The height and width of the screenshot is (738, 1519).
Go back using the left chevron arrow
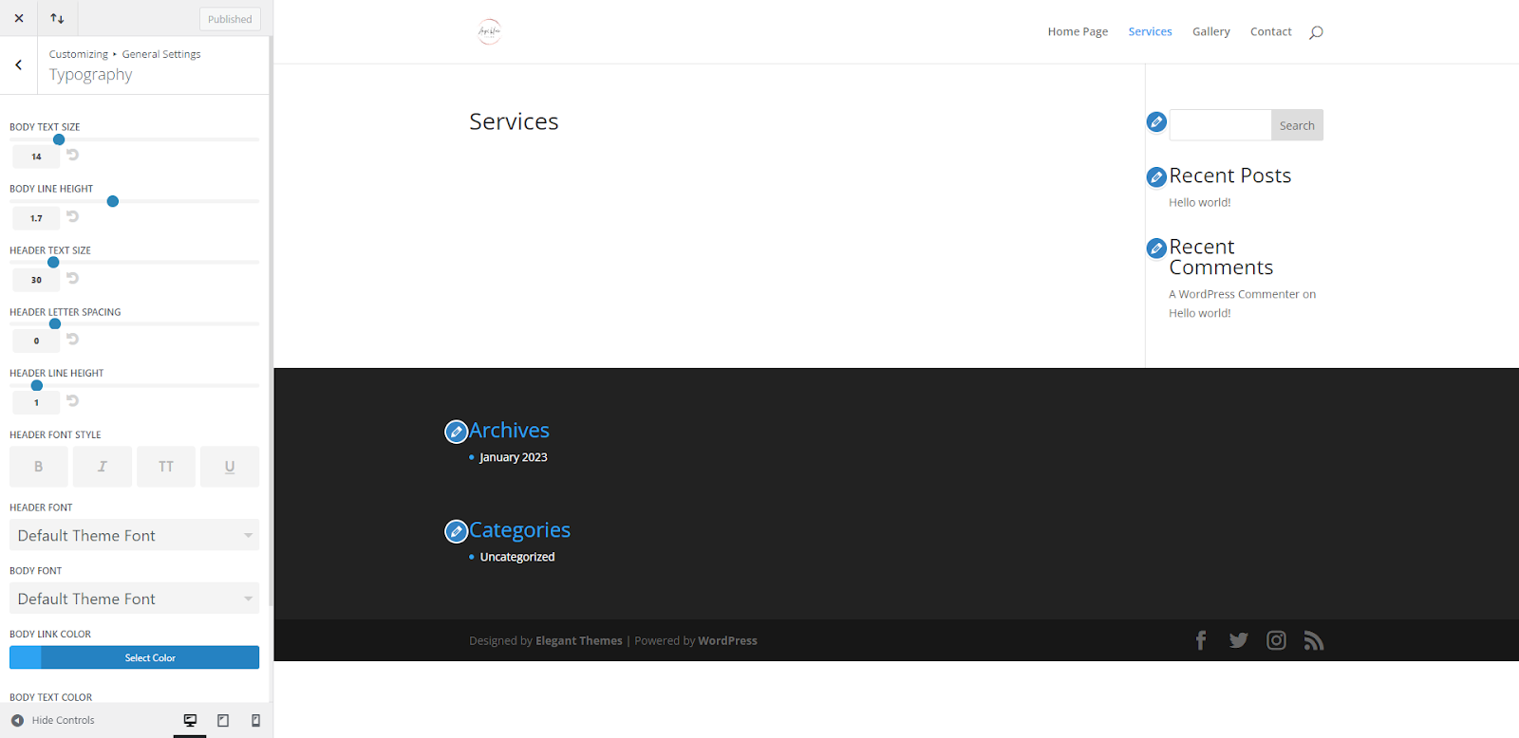[x=18, y=65]
